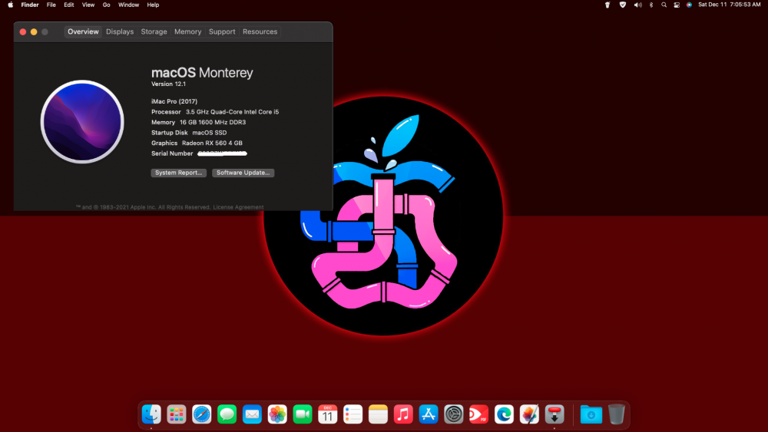Screen dimensions: 768x432
Task: Open the Notes app in dock
Action: pyautogui.click(x=378, y=414)
